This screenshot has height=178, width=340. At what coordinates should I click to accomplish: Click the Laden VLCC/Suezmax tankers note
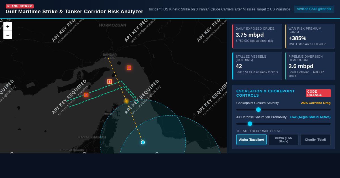[257, 72]
